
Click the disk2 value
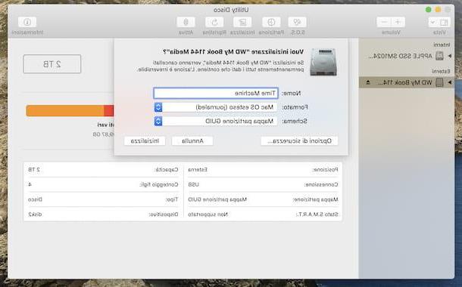tap(35, 214)
